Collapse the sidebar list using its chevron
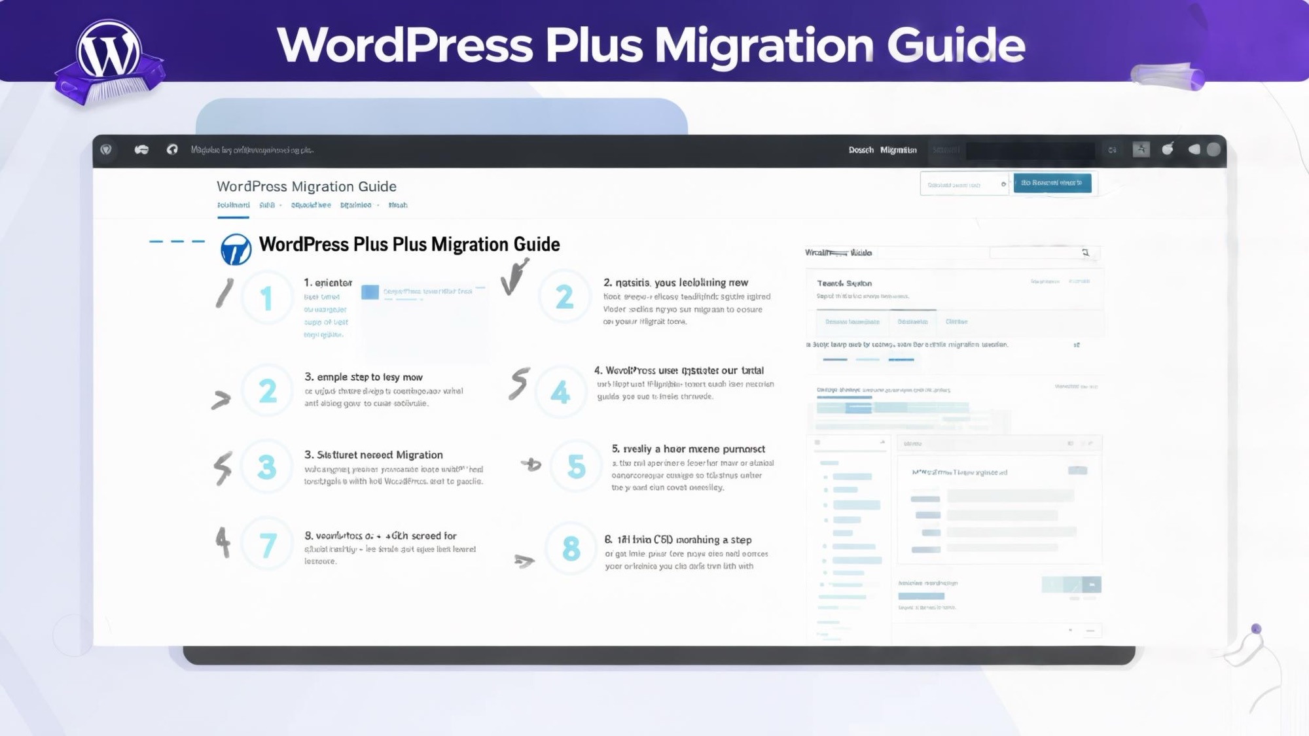 coord(882,443)
